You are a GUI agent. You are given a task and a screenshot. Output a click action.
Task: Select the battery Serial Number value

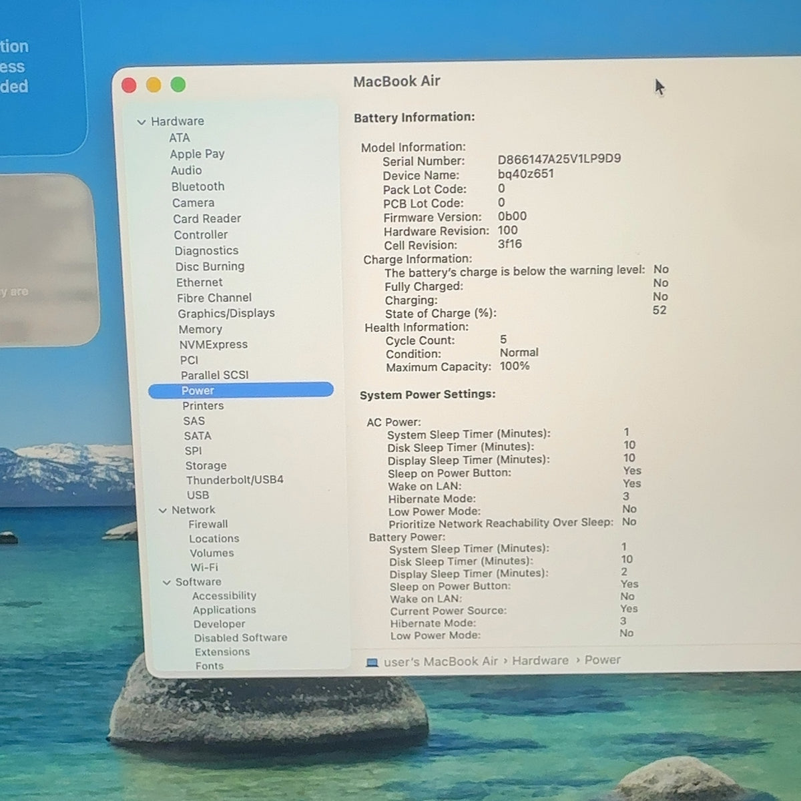559,159
